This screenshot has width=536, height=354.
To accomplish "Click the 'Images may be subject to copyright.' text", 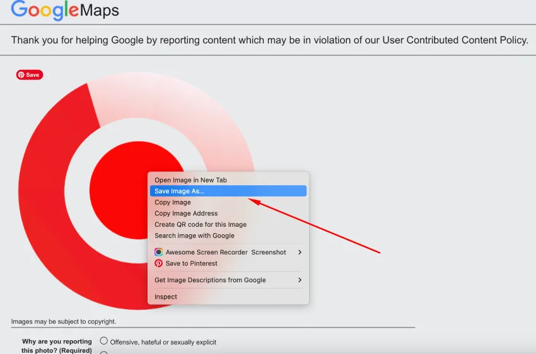I will click(x=64, y=322).
